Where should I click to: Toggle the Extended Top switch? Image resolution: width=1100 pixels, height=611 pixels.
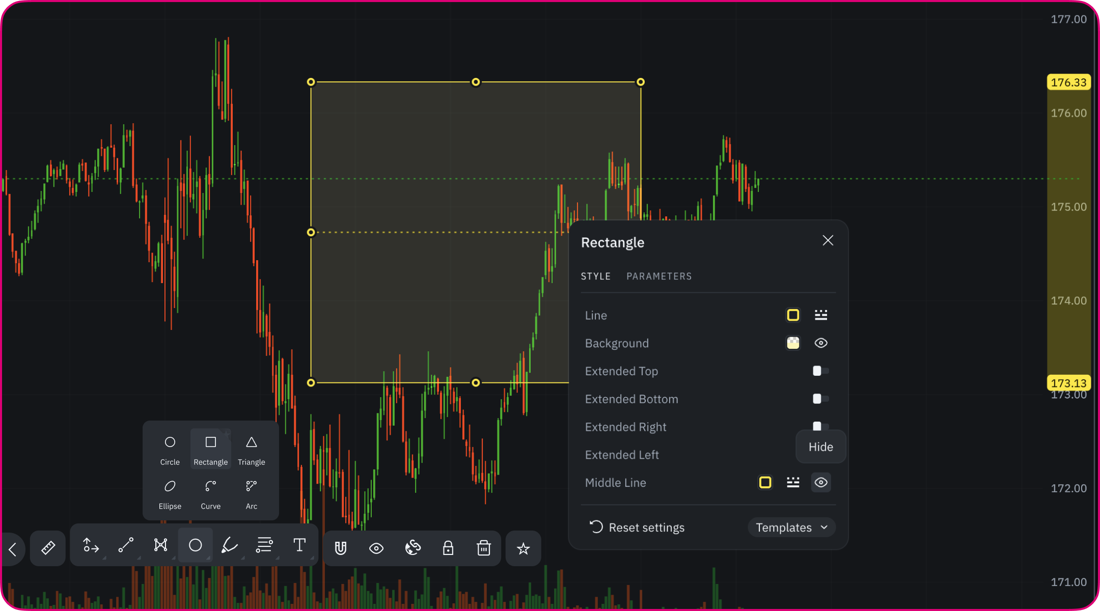click(820, 371)
